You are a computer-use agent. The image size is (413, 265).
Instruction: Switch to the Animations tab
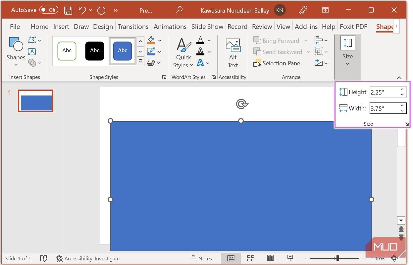coord(170,27)
